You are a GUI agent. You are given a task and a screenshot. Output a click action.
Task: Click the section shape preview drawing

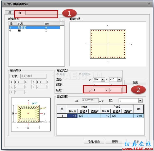pyautogui.click(x=108, y=44)
